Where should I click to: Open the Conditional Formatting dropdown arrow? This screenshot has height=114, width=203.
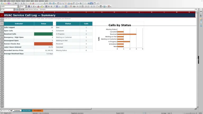coord(110,6)
